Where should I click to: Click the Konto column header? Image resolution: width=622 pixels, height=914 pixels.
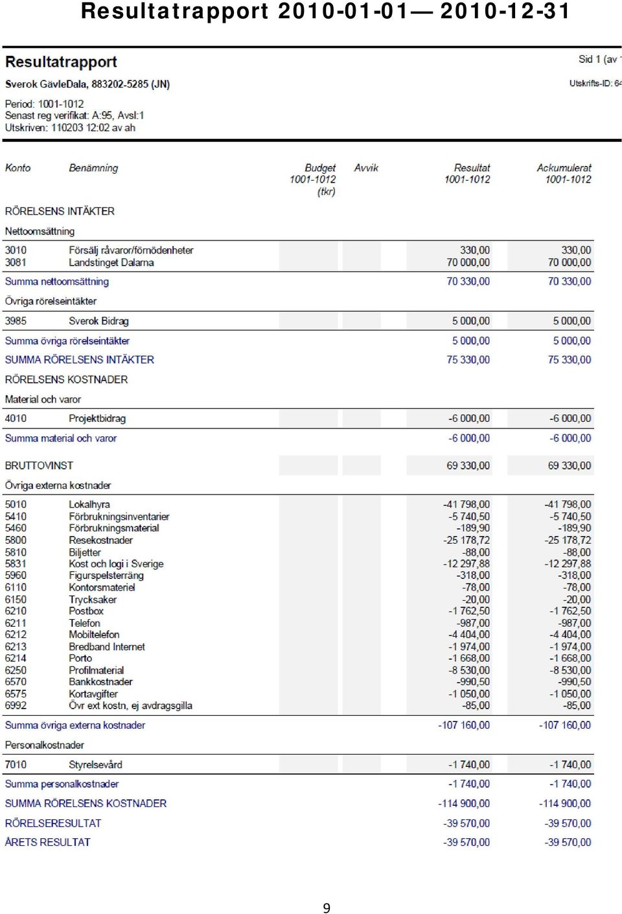coord(17,168)
